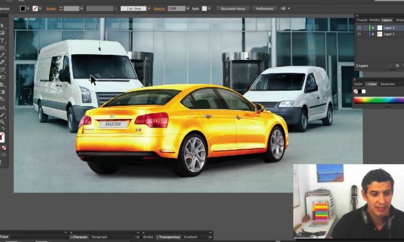Switch to the Gradient panel tab

191,237
